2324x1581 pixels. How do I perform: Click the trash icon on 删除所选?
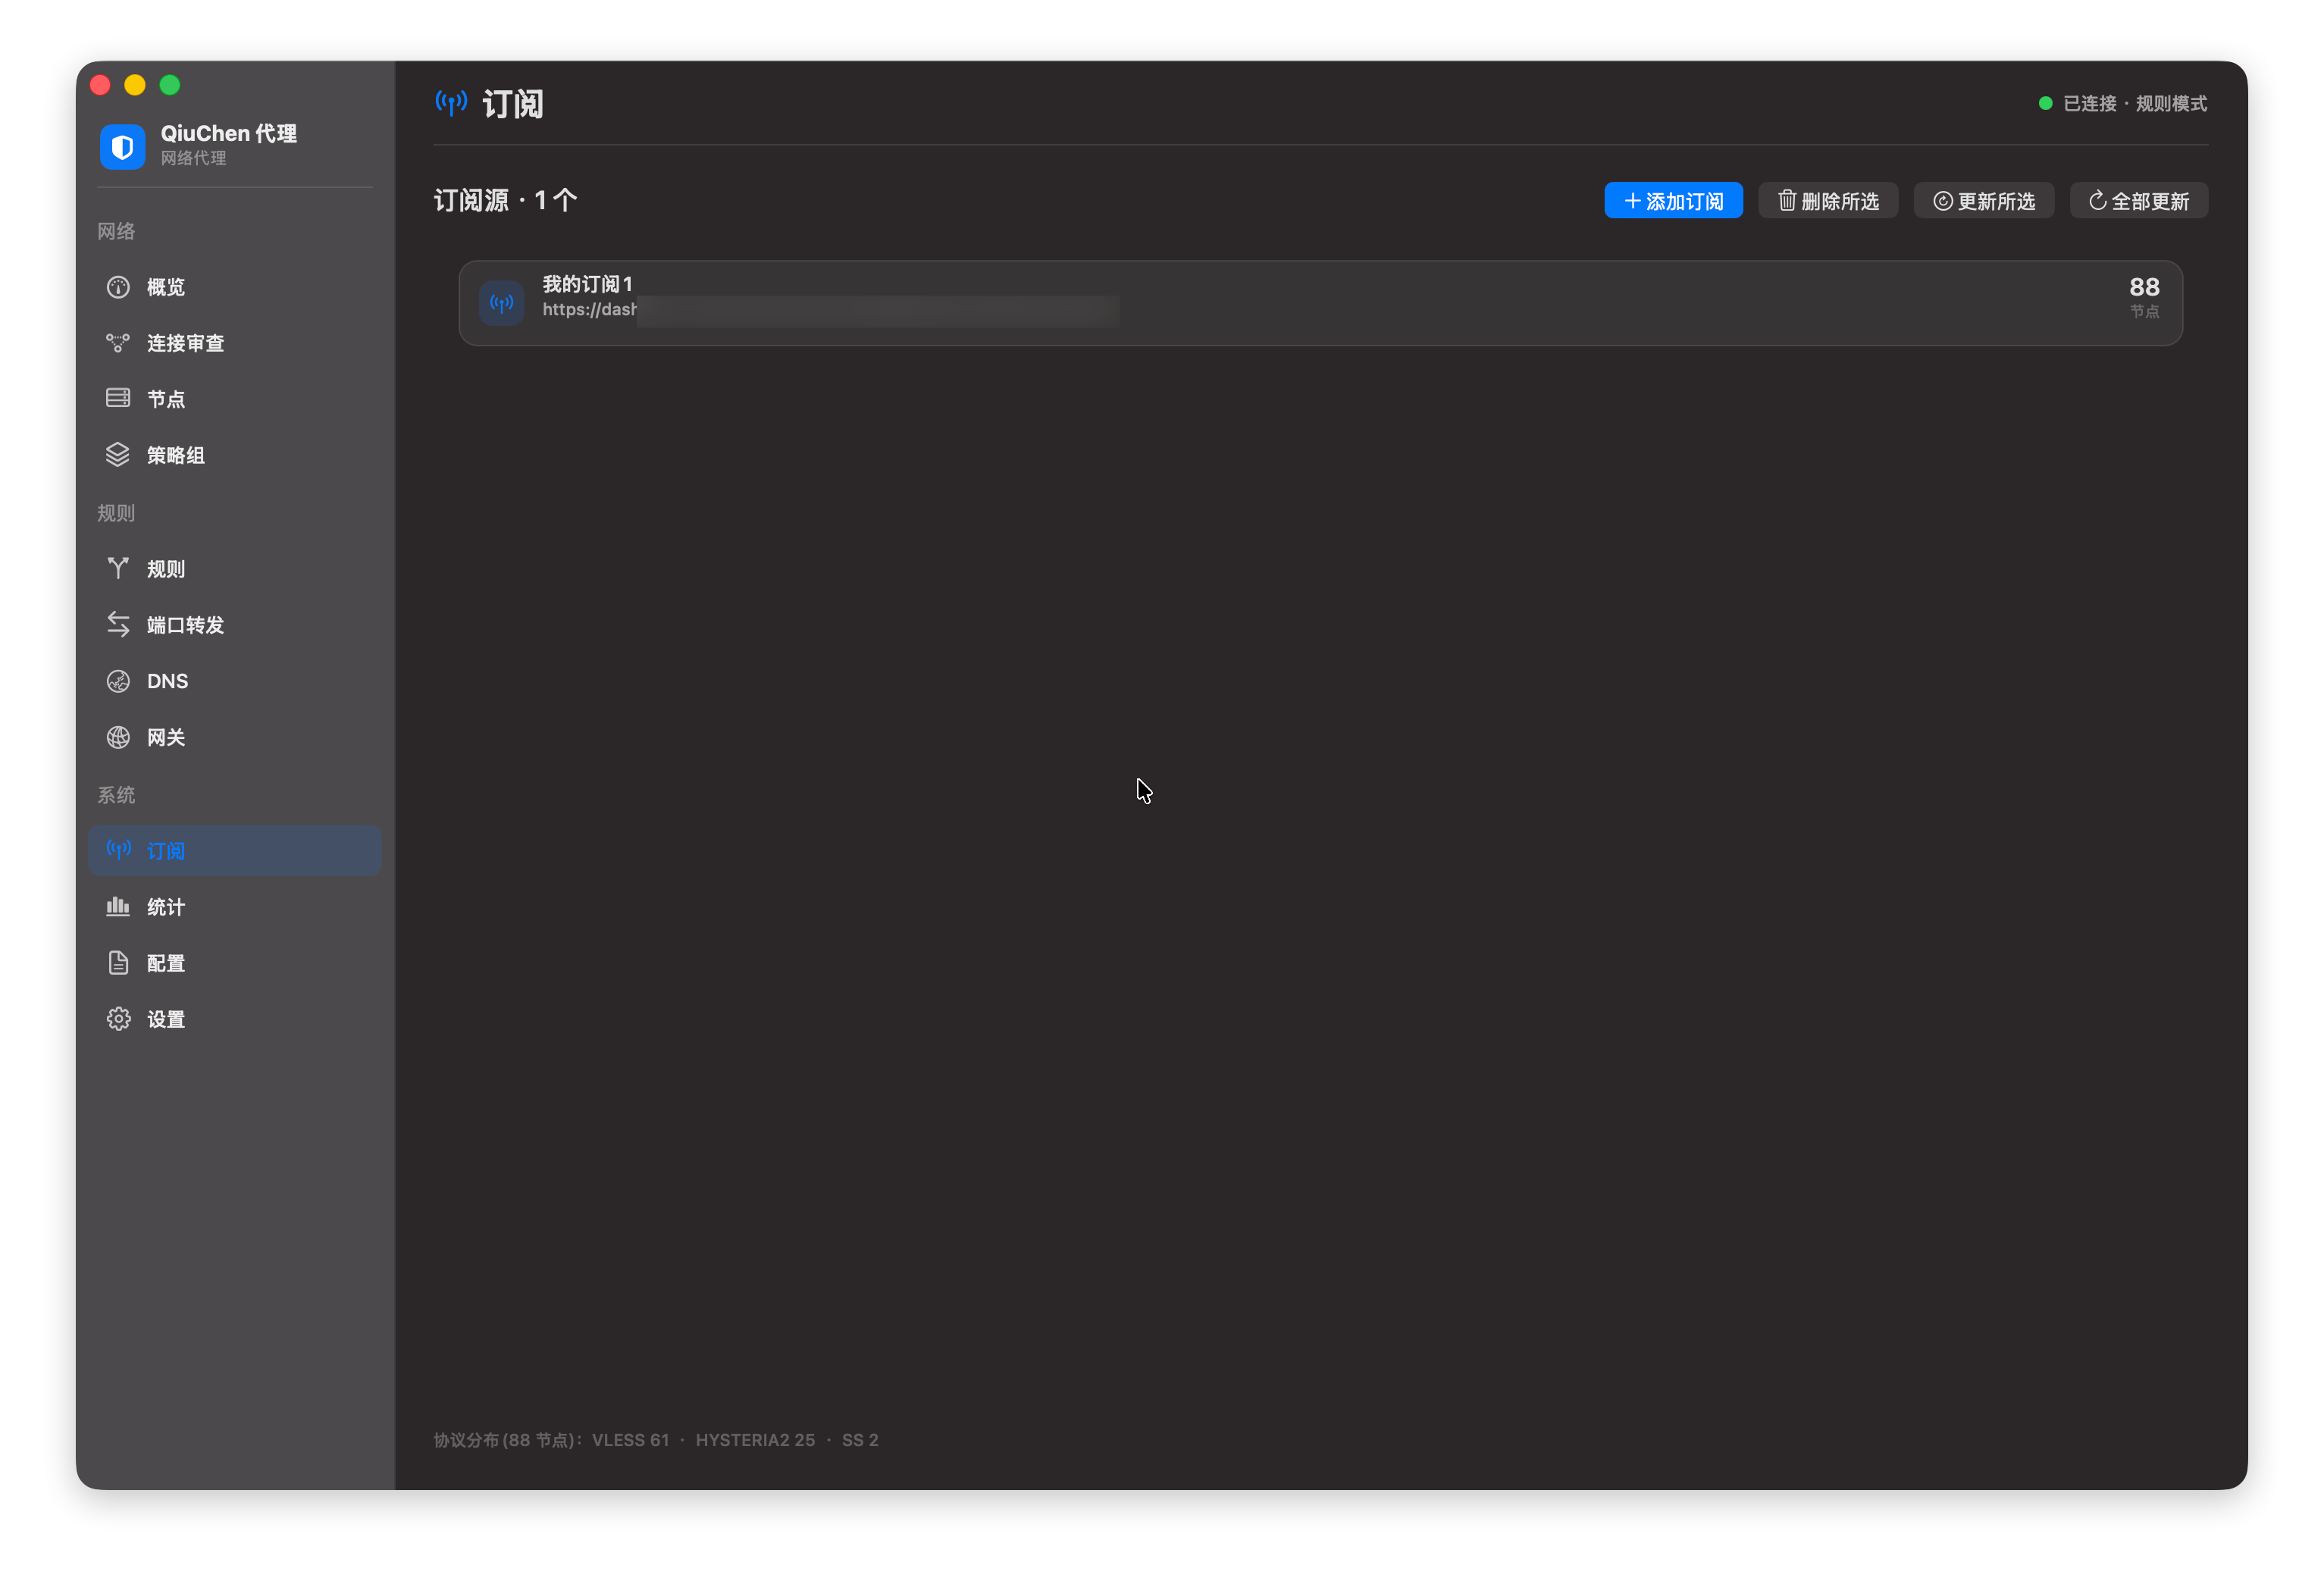pyautogui.click(x=1787, y=200)
